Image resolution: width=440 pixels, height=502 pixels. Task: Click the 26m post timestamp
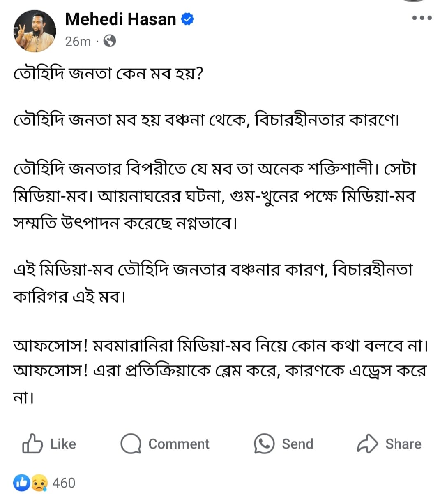(x=78, y=42)
